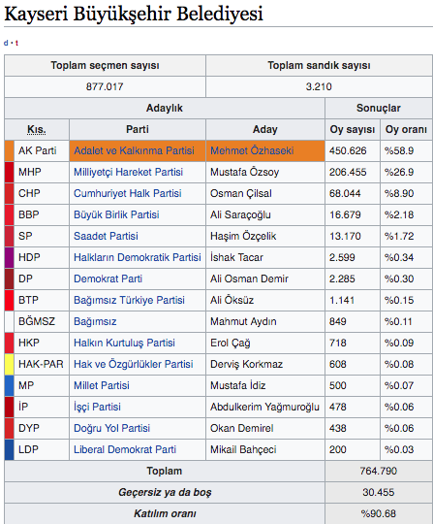The height and width of the screenshot is (524, 433).
Task: Click the Aday column header
Action: tap(265, 130)
